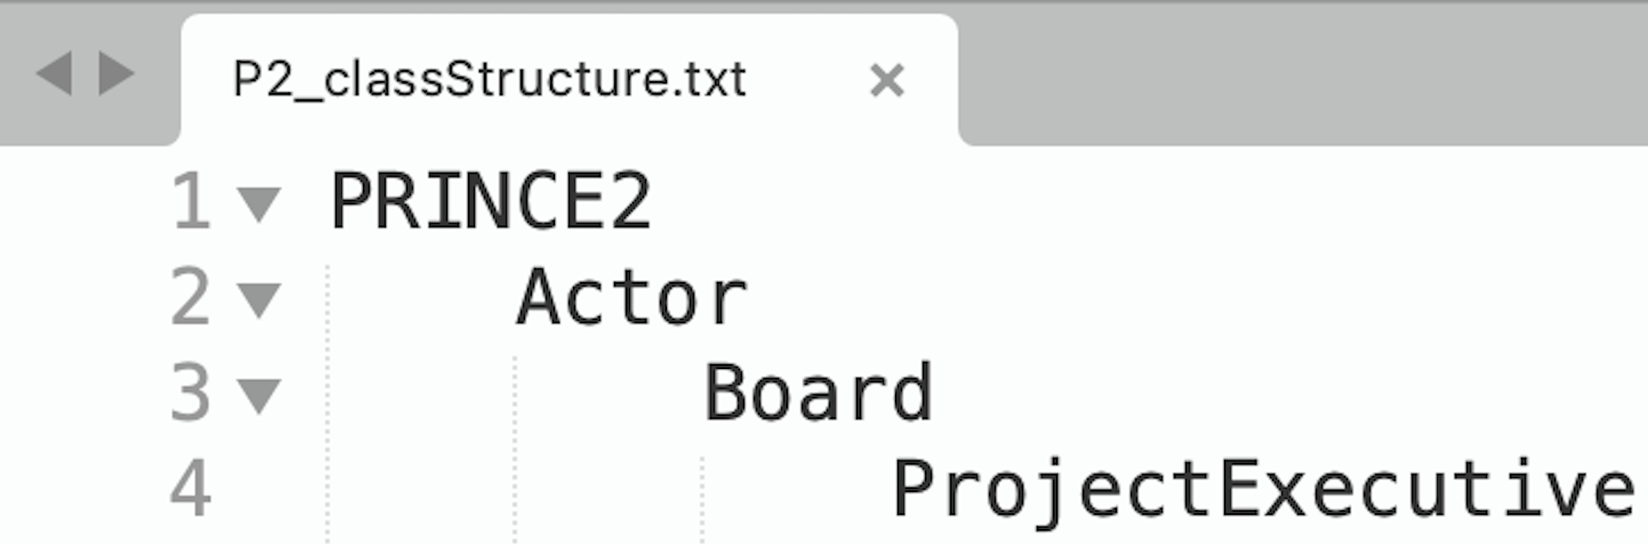Click line number 2 in the gutter
1648x544 pixels.
click(190, 298)
